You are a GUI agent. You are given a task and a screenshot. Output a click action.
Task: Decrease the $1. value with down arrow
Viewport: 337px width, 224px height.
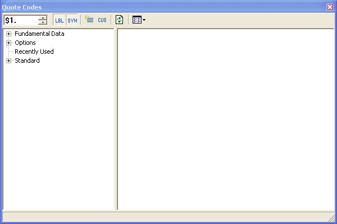(43, 22)
